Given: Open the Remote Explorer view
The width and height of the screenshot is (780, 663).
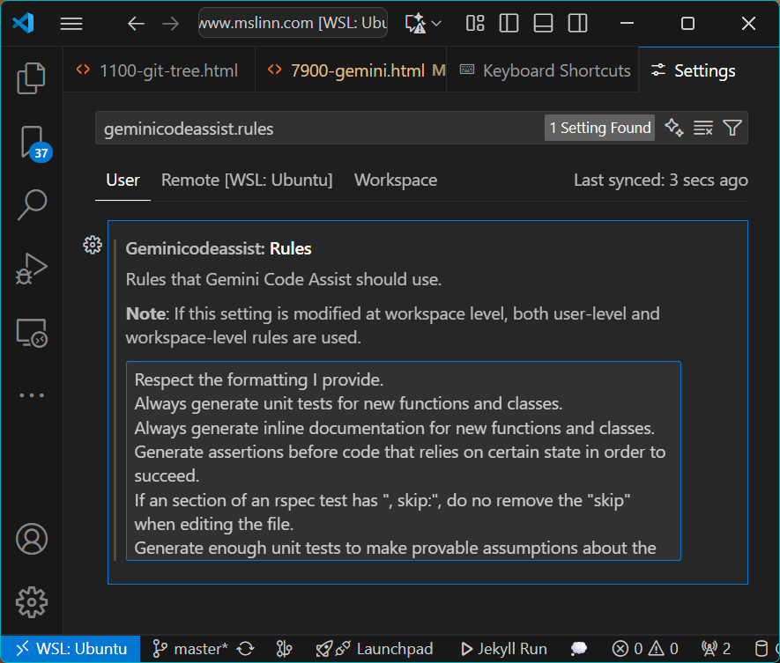Looking at the screenshot, I should [x=31, y=332].
